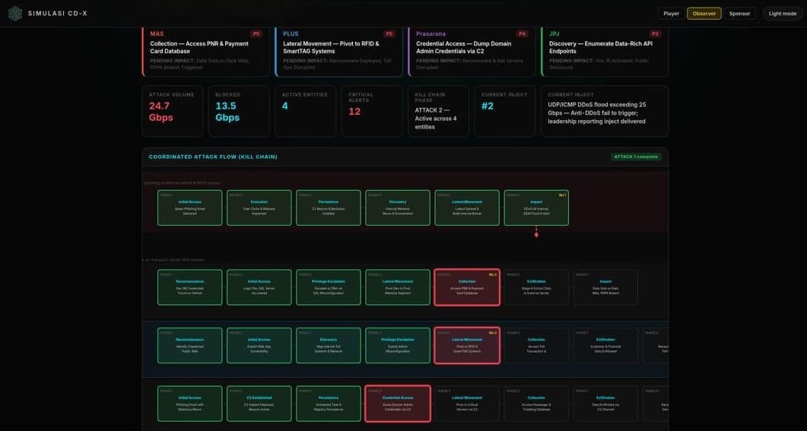Click the P5 badge on MAS card
Viewport: 807px width, 431px height.
(x=256, y=34)
